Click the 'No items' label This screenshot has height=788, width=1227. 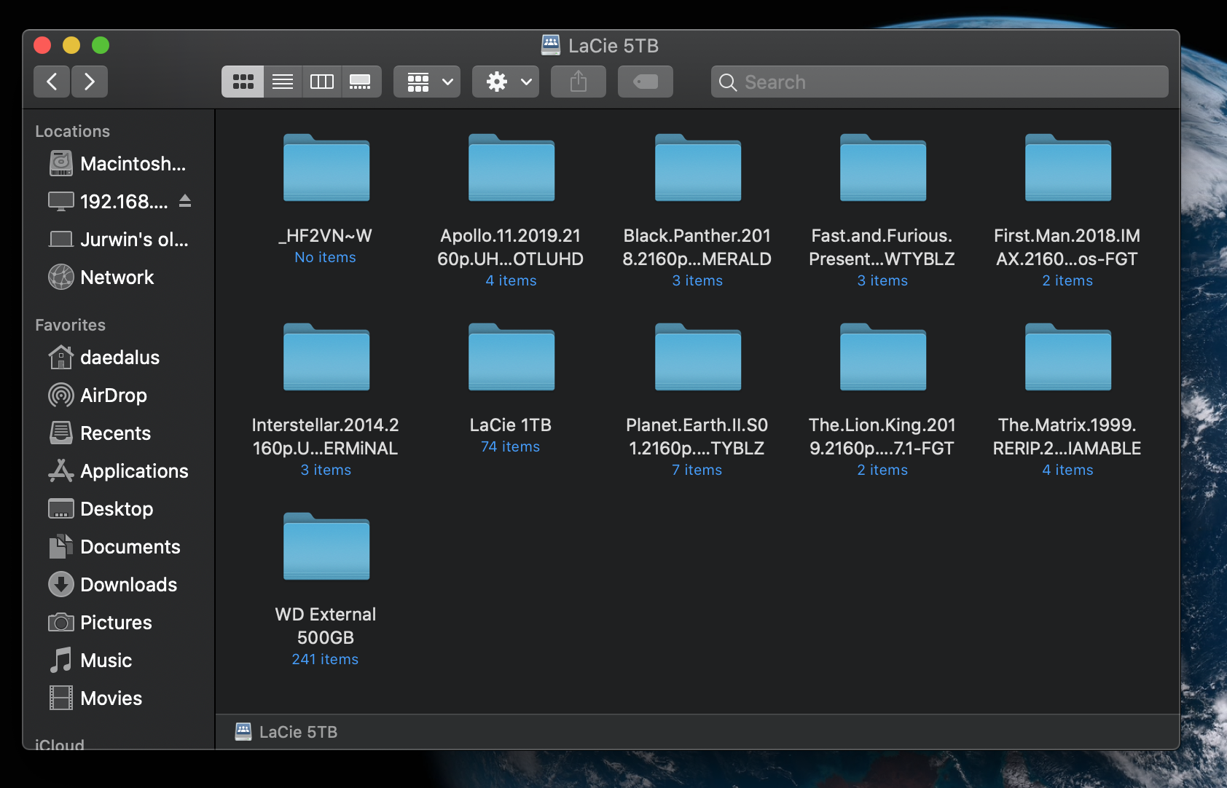click(325, 257)
